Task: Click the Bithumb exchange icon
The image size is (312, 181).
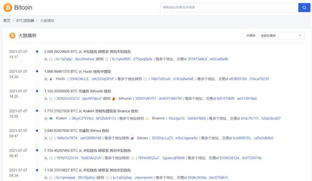Action: click(113, 99)
